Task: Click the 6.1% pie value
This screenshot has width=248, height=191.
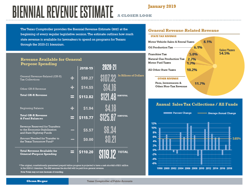Action: click(x=198, y=47)
